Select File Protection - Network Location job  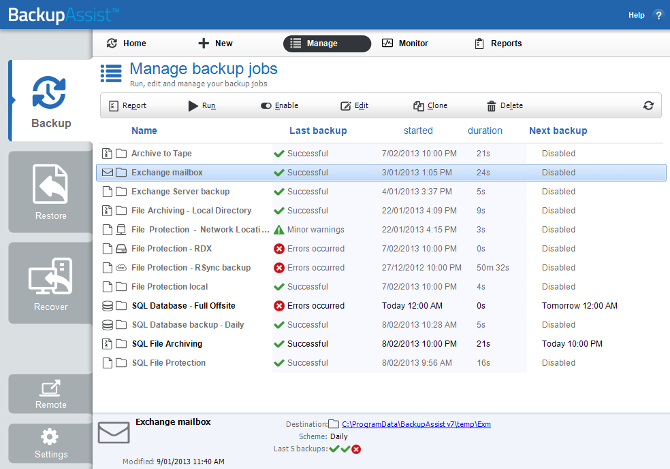[x=381, y=230]
